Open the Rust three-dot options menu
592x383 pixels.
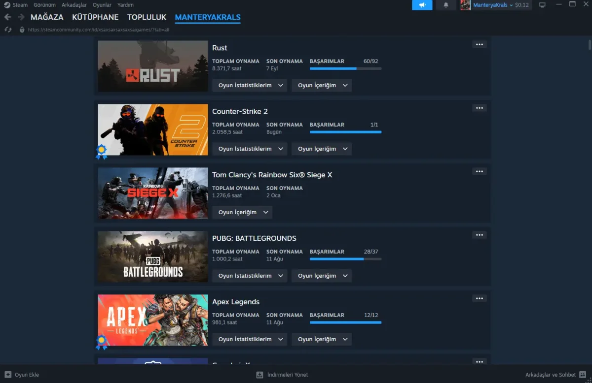[x=479, y=44]
